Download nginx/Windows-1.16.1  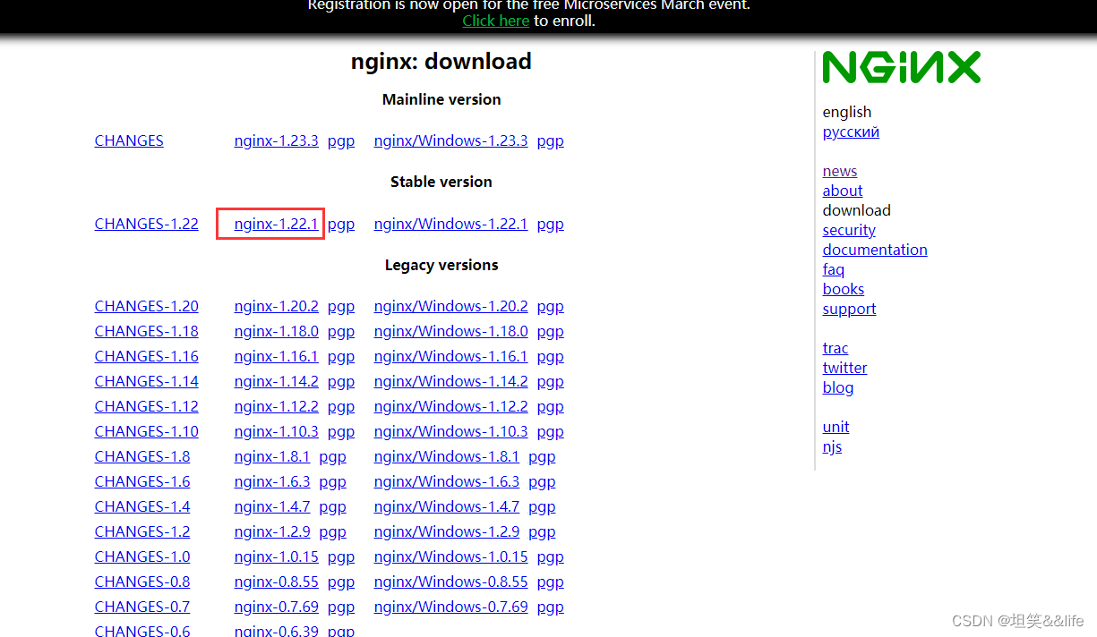point(450,356)
